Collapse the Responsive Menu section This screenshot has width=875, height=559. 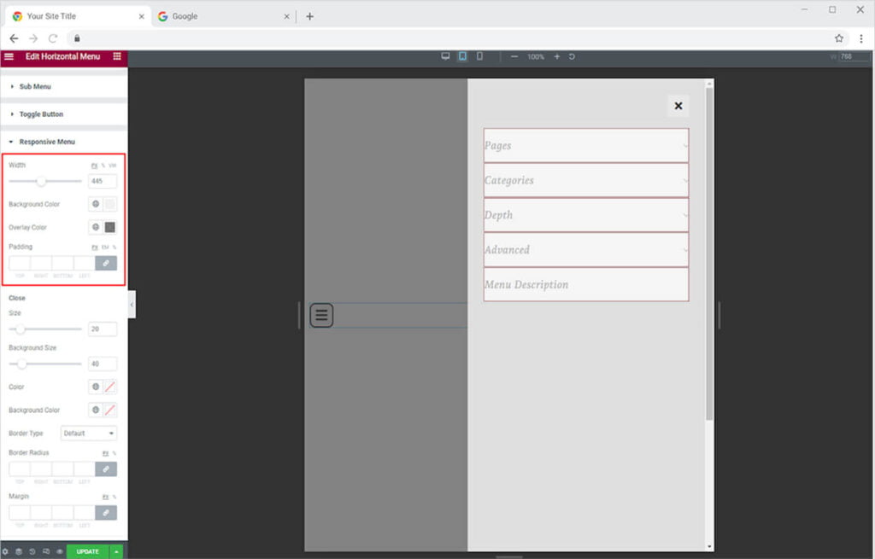pos(46,142)
